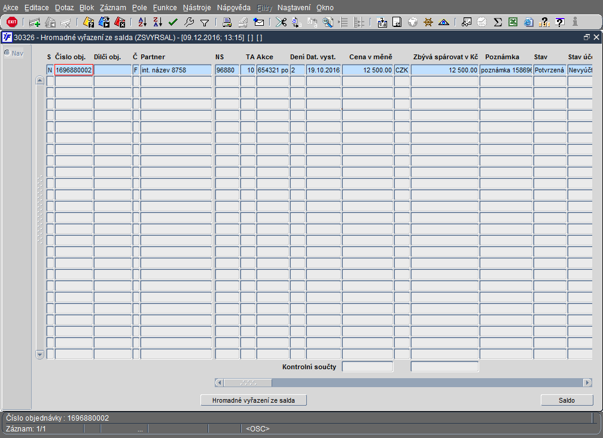Click the insert new record icon
Image resolution: width=603 pixels, height=438 pixels.
click(x=35, y=22)
